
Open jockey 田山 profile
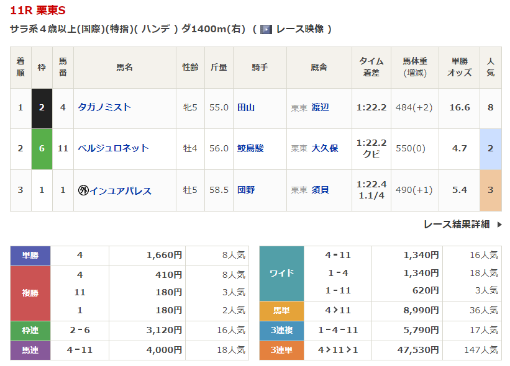click(246, 107)
